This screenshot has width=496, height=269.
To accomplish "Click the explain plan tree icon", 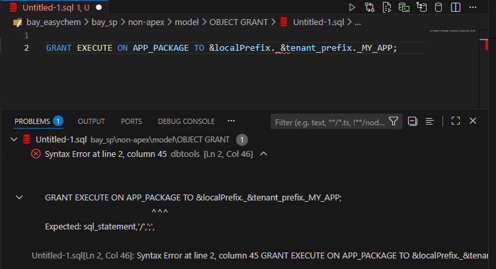I will click(x=421, y=7).
